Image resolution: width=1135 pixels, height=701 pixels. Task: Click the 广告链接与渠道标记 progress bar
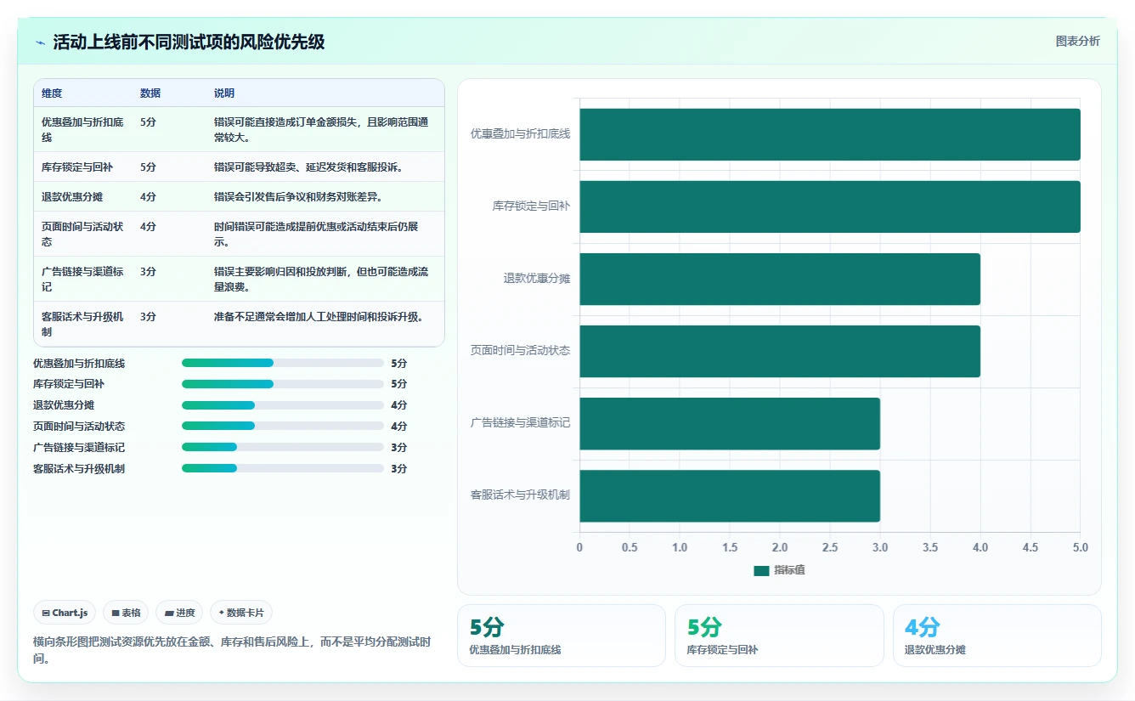(x=283, y=447)
